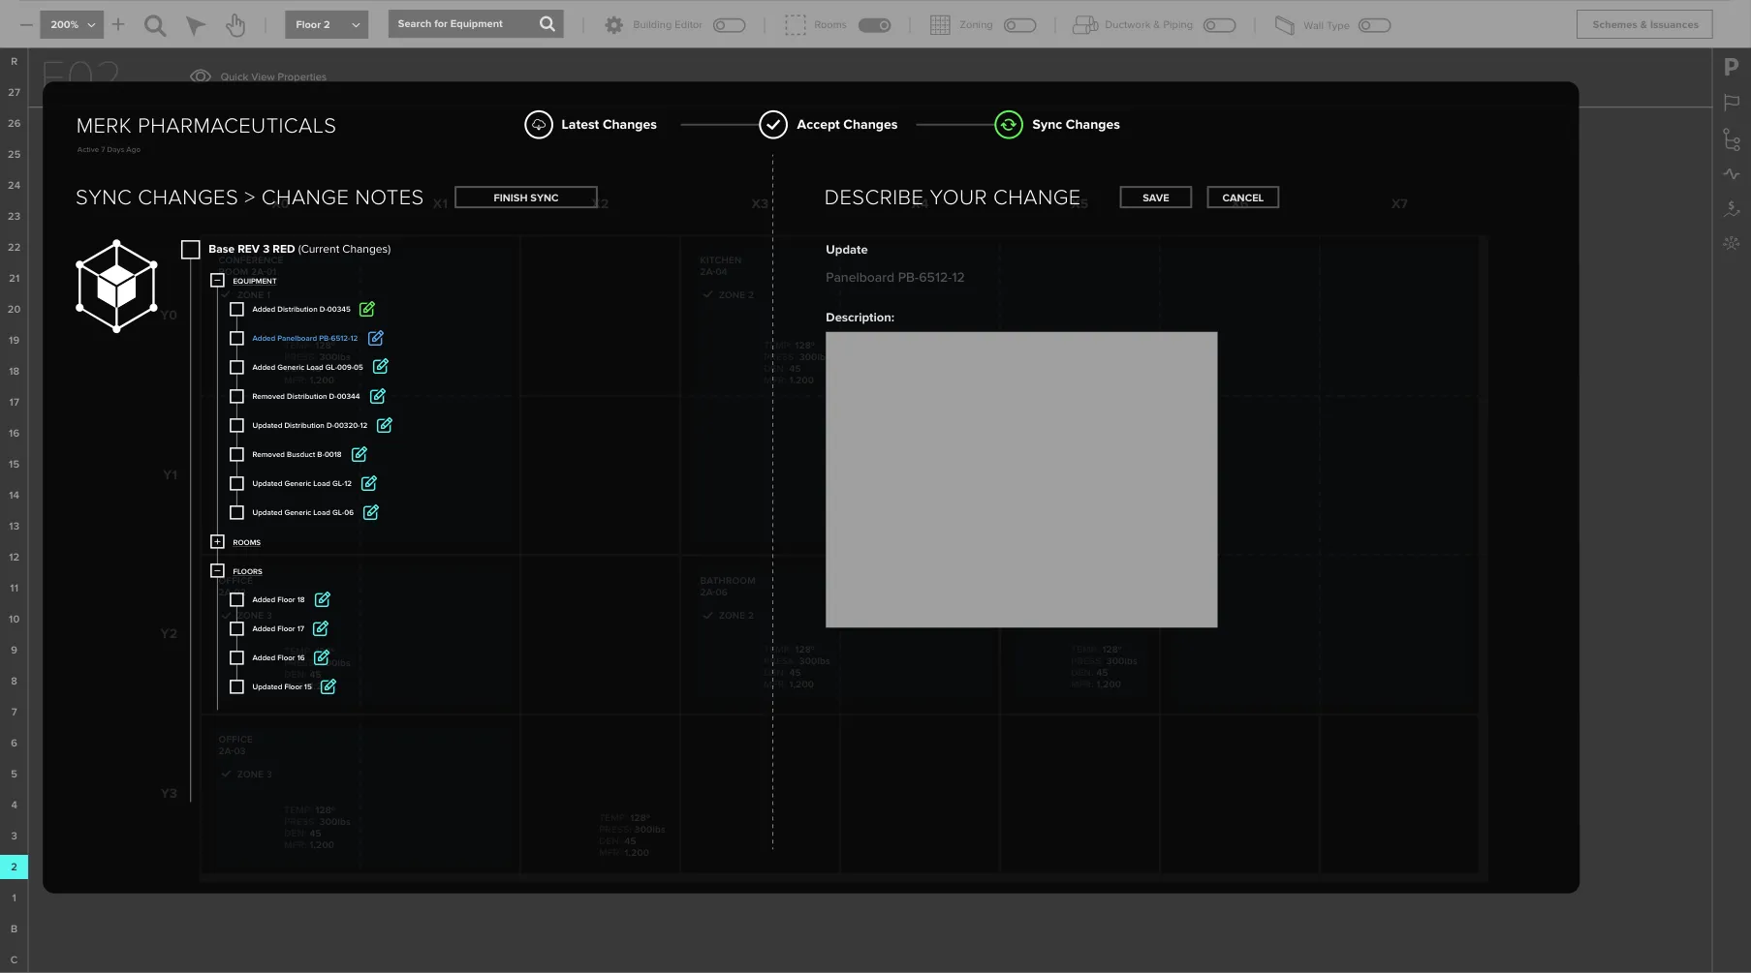
Task: Edit note for Added Floor 17
Action: pyautogui.click(x=321, y=628)
